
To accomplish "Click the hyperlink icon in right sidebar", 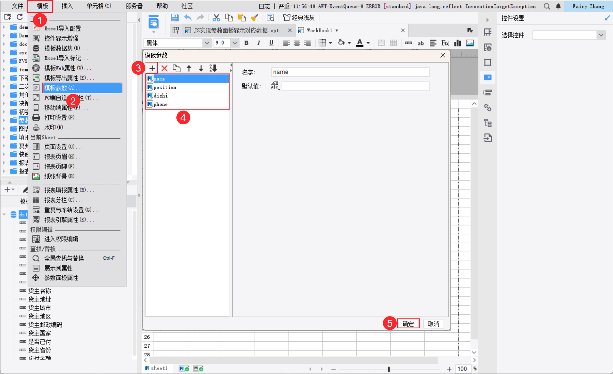I will pyautogui.click(x=487, y=108).
